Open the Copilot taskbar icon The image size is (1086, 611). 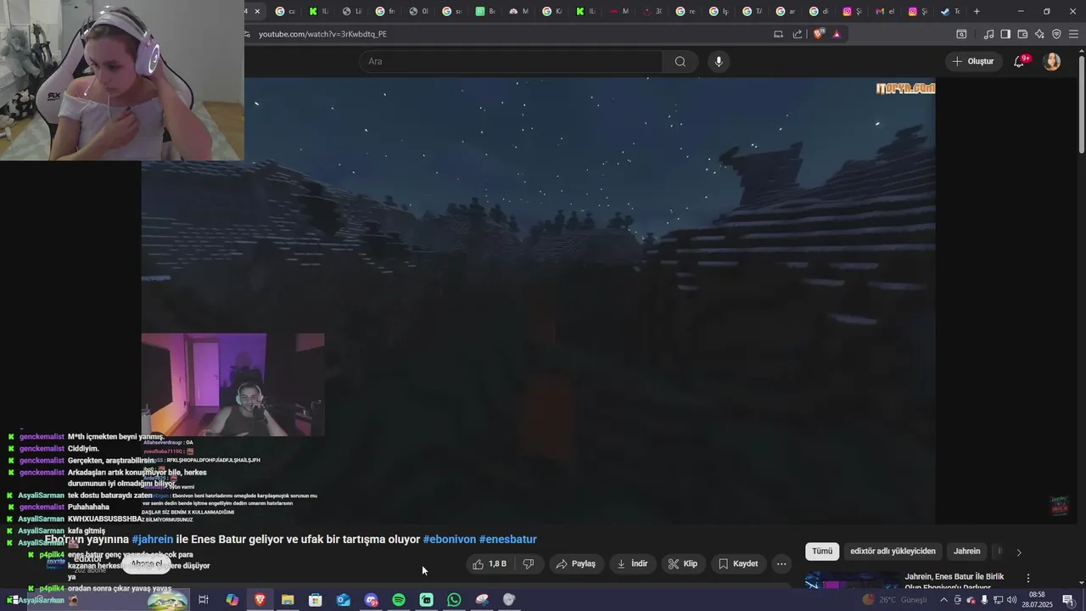coord(232,600)
